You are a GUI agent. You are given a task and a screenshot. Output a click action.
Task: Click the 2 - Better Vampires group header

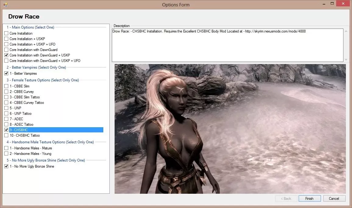pyautogui.click(x=36, y=67)
